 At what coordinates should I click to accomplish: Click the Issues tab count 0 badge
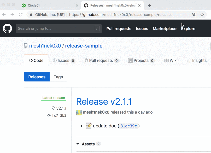[x=73, y=61]
